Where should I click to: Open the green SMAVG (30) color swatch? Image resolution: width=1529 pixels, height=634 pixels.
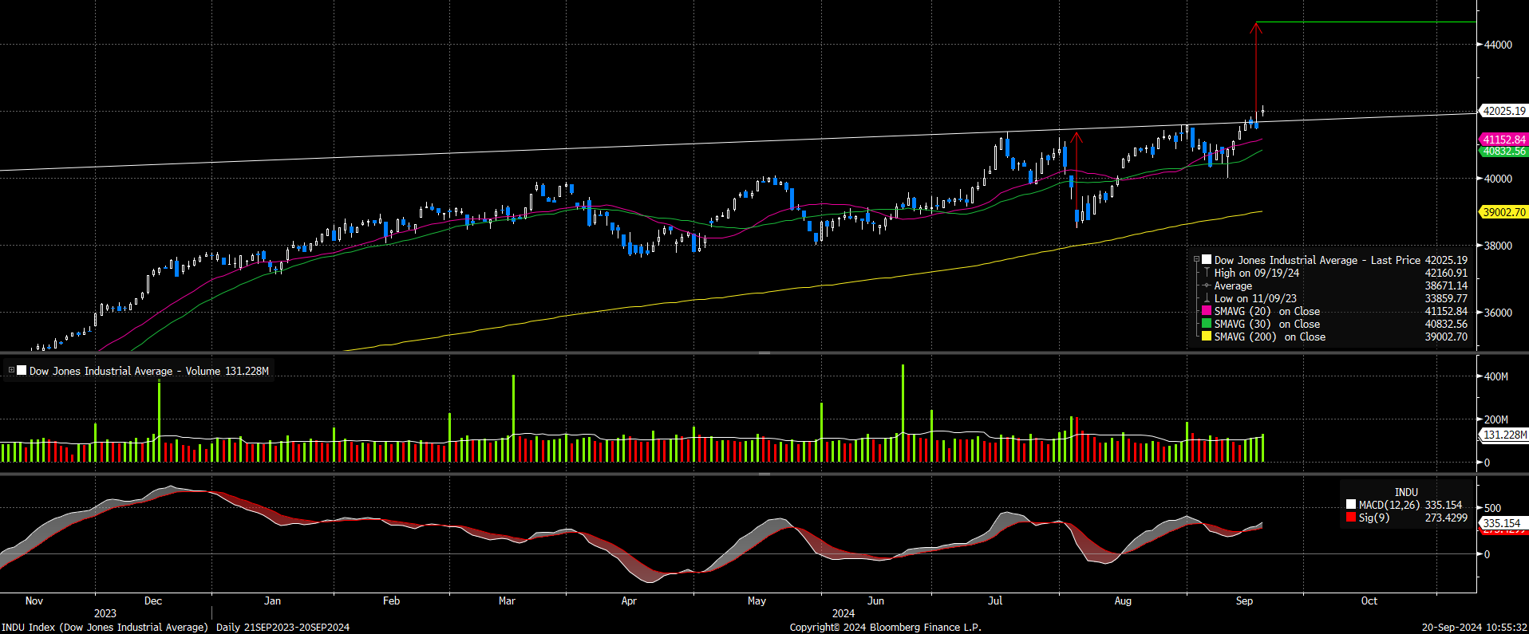1207,324
